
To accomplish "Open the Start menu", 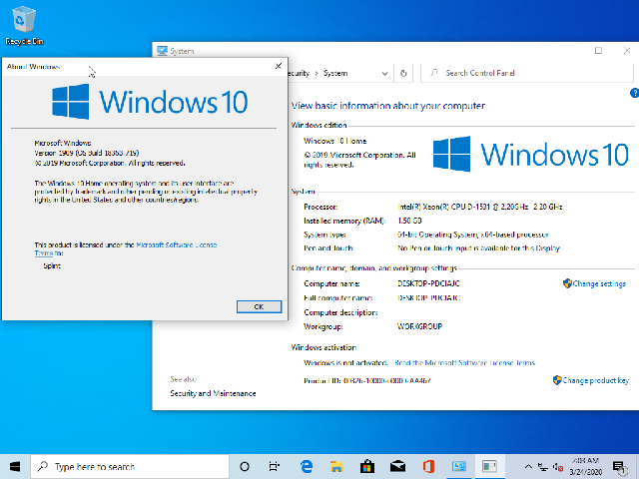I will [15, 466].
